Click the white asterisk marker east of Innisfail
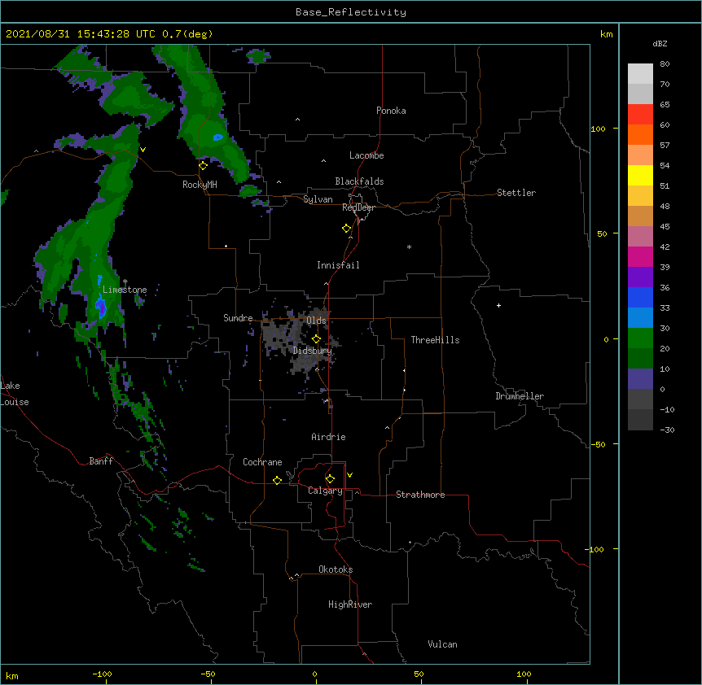This screenshot has height=685, width=702. tap(409, 247)
